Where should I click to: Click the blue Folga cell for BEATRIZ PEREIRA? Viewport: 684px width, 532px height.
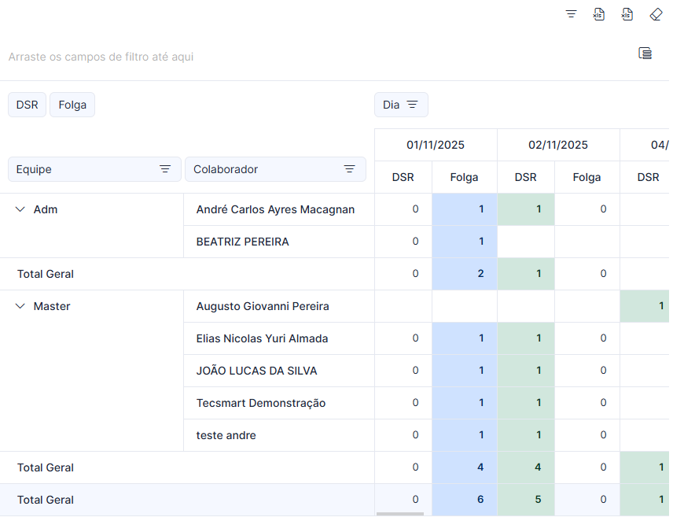[465, 242]
